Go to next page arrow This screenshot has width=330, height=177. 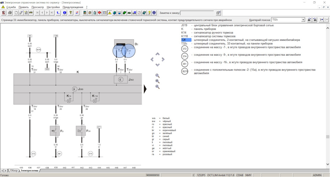coord(47,13)
